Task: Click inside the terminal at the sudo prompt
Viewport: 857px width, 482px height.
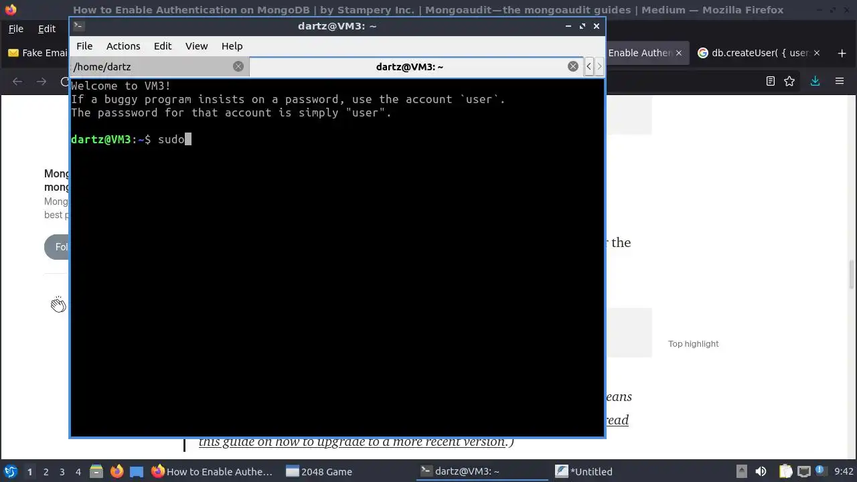Action: tap(188, 139)
